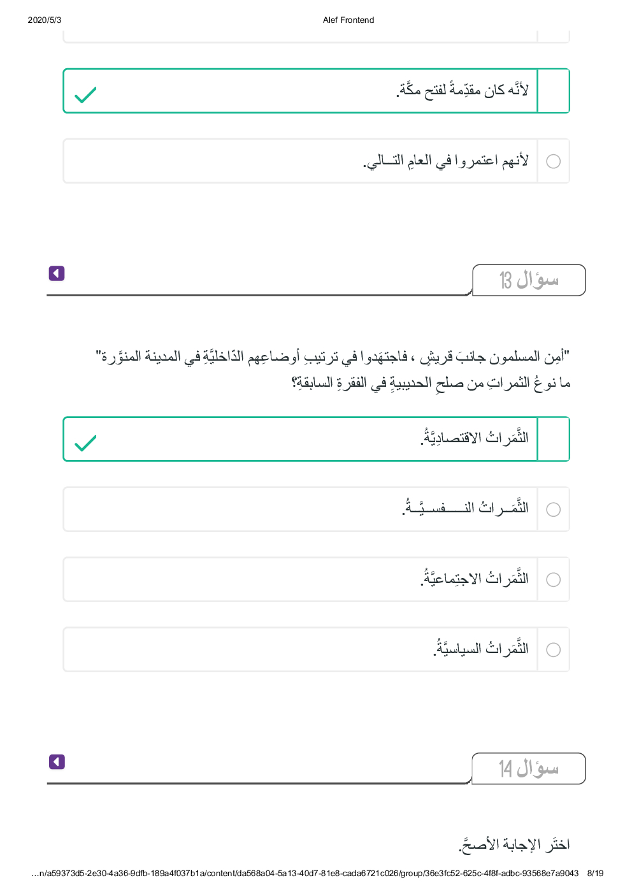Click the page number 8/19

595,873
